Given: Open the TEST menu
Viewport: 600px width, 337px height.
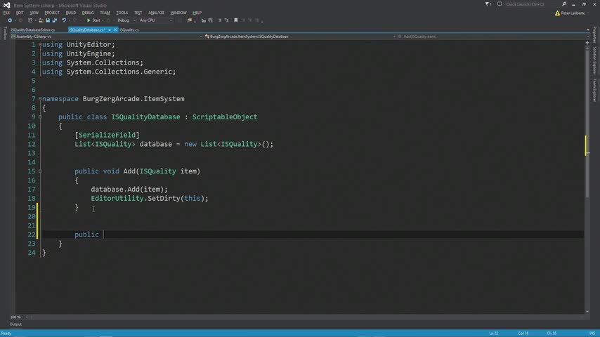Looking at the screenshot, I should pos(138,13).
